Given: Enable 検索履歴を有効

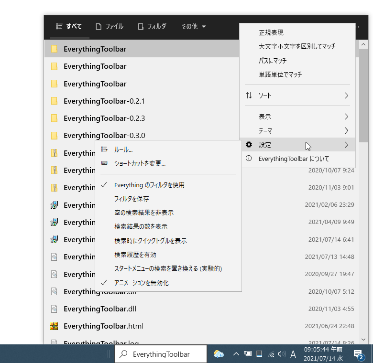Looking at the screenshot, I should [168, 255].
